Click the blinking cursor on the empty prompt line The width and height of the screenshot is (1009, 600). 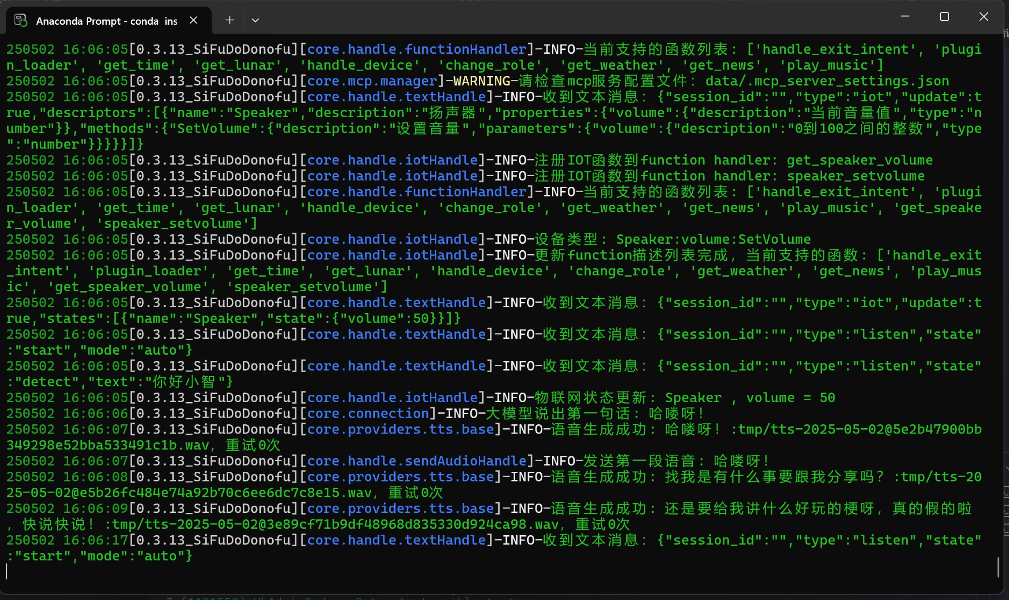tap(7, 571)
